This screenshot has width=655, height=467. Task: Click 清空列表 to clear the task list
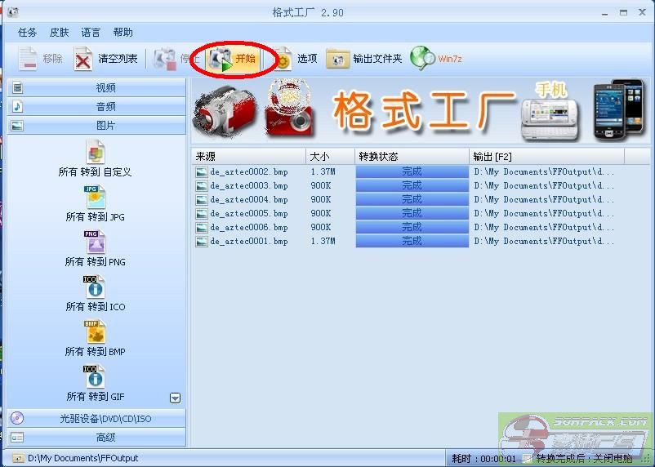click(x=106, y=59)
